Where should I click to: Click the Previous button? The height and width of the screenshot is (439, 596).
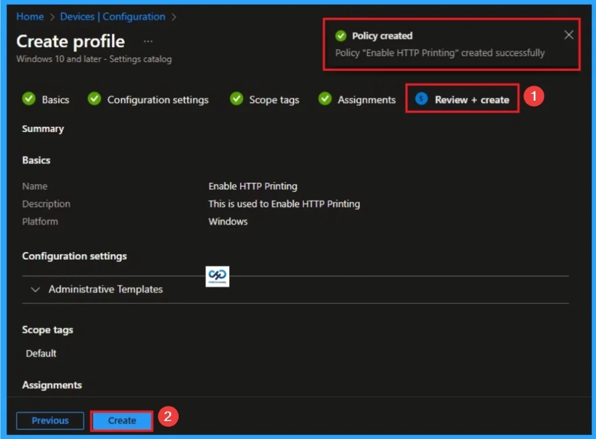(50, 420)
